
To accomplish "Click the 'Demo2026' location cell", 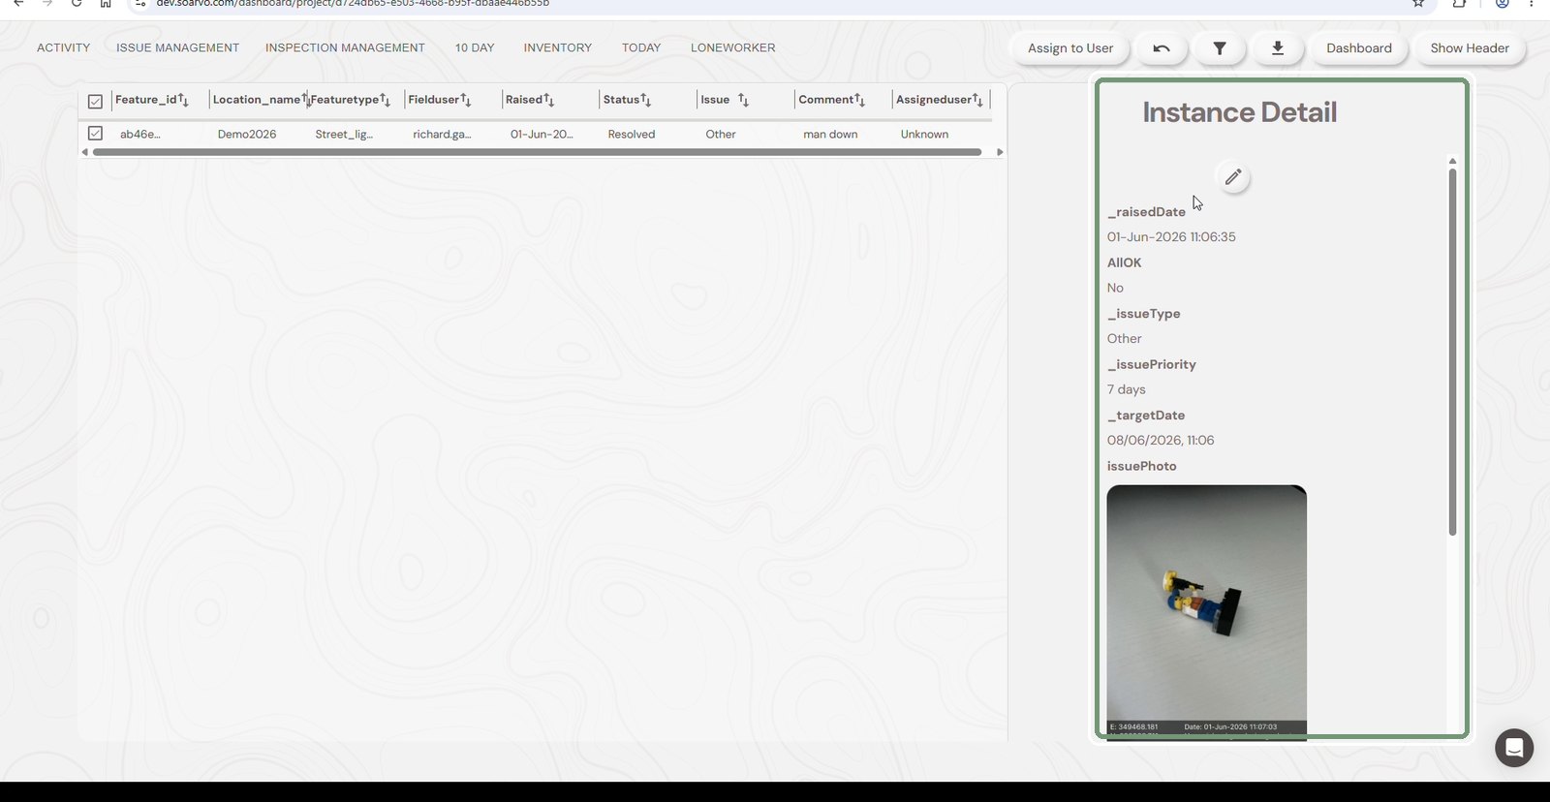I will point(247,135).
